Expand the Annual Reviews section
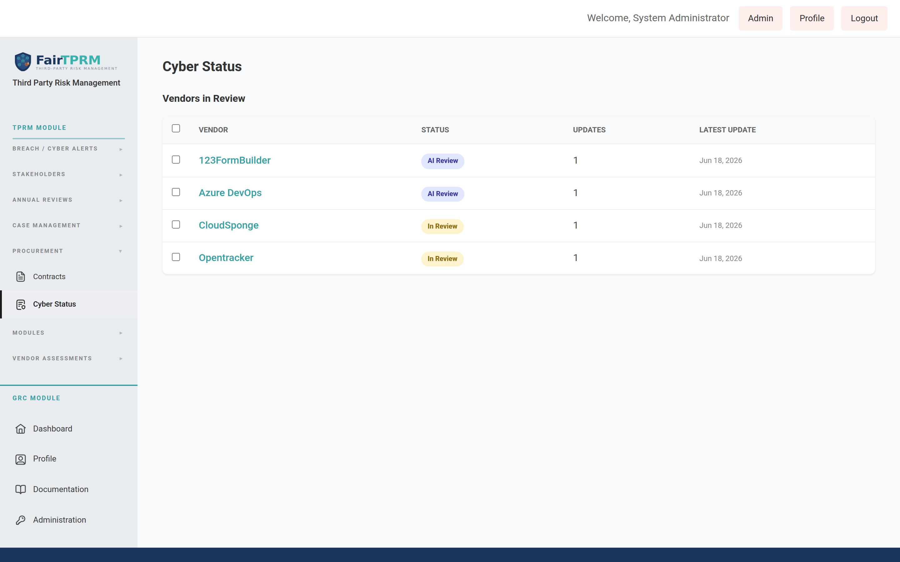Screen dimensions: 900x562 pos(68,200)
